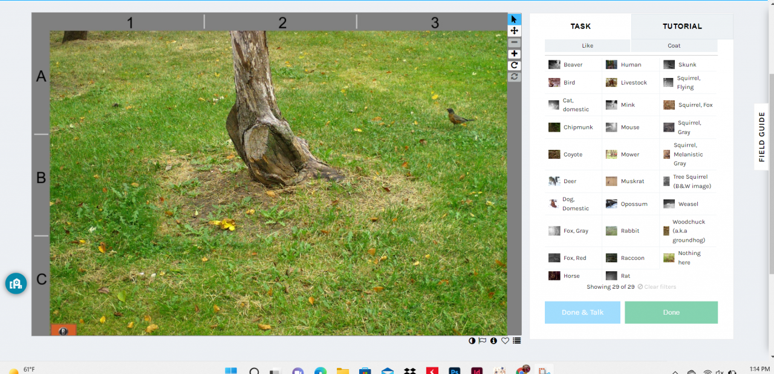
Task: Choose Fox, Gray
Action: 573,231
